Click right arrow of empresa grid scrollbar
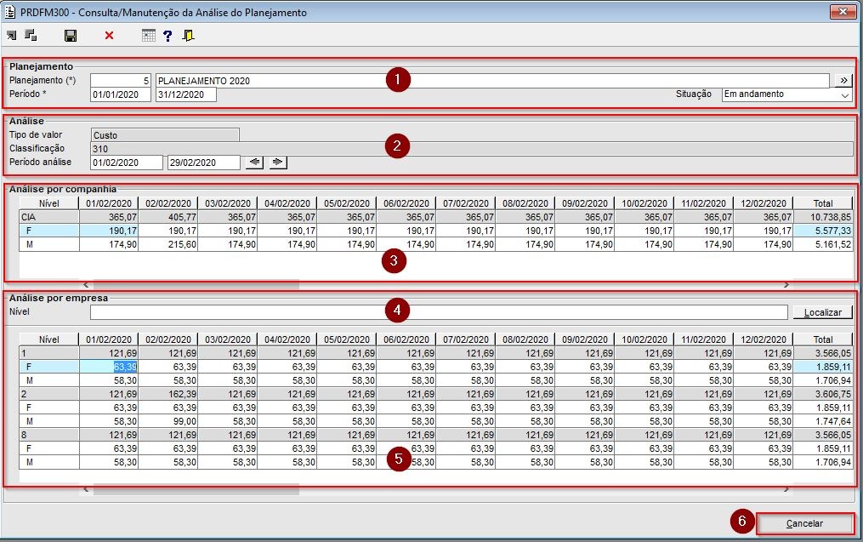863x542 pixels. 786,489
